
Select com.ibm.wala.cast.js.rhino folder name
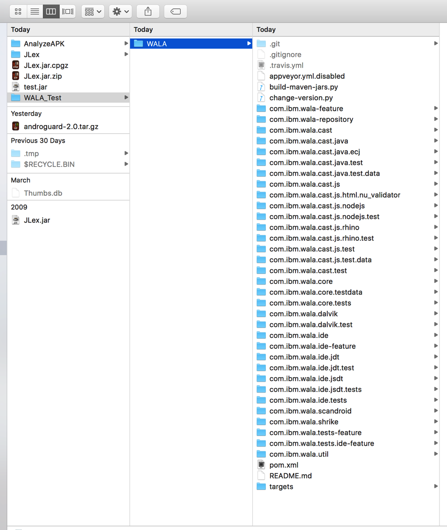(x=314, y=227)
